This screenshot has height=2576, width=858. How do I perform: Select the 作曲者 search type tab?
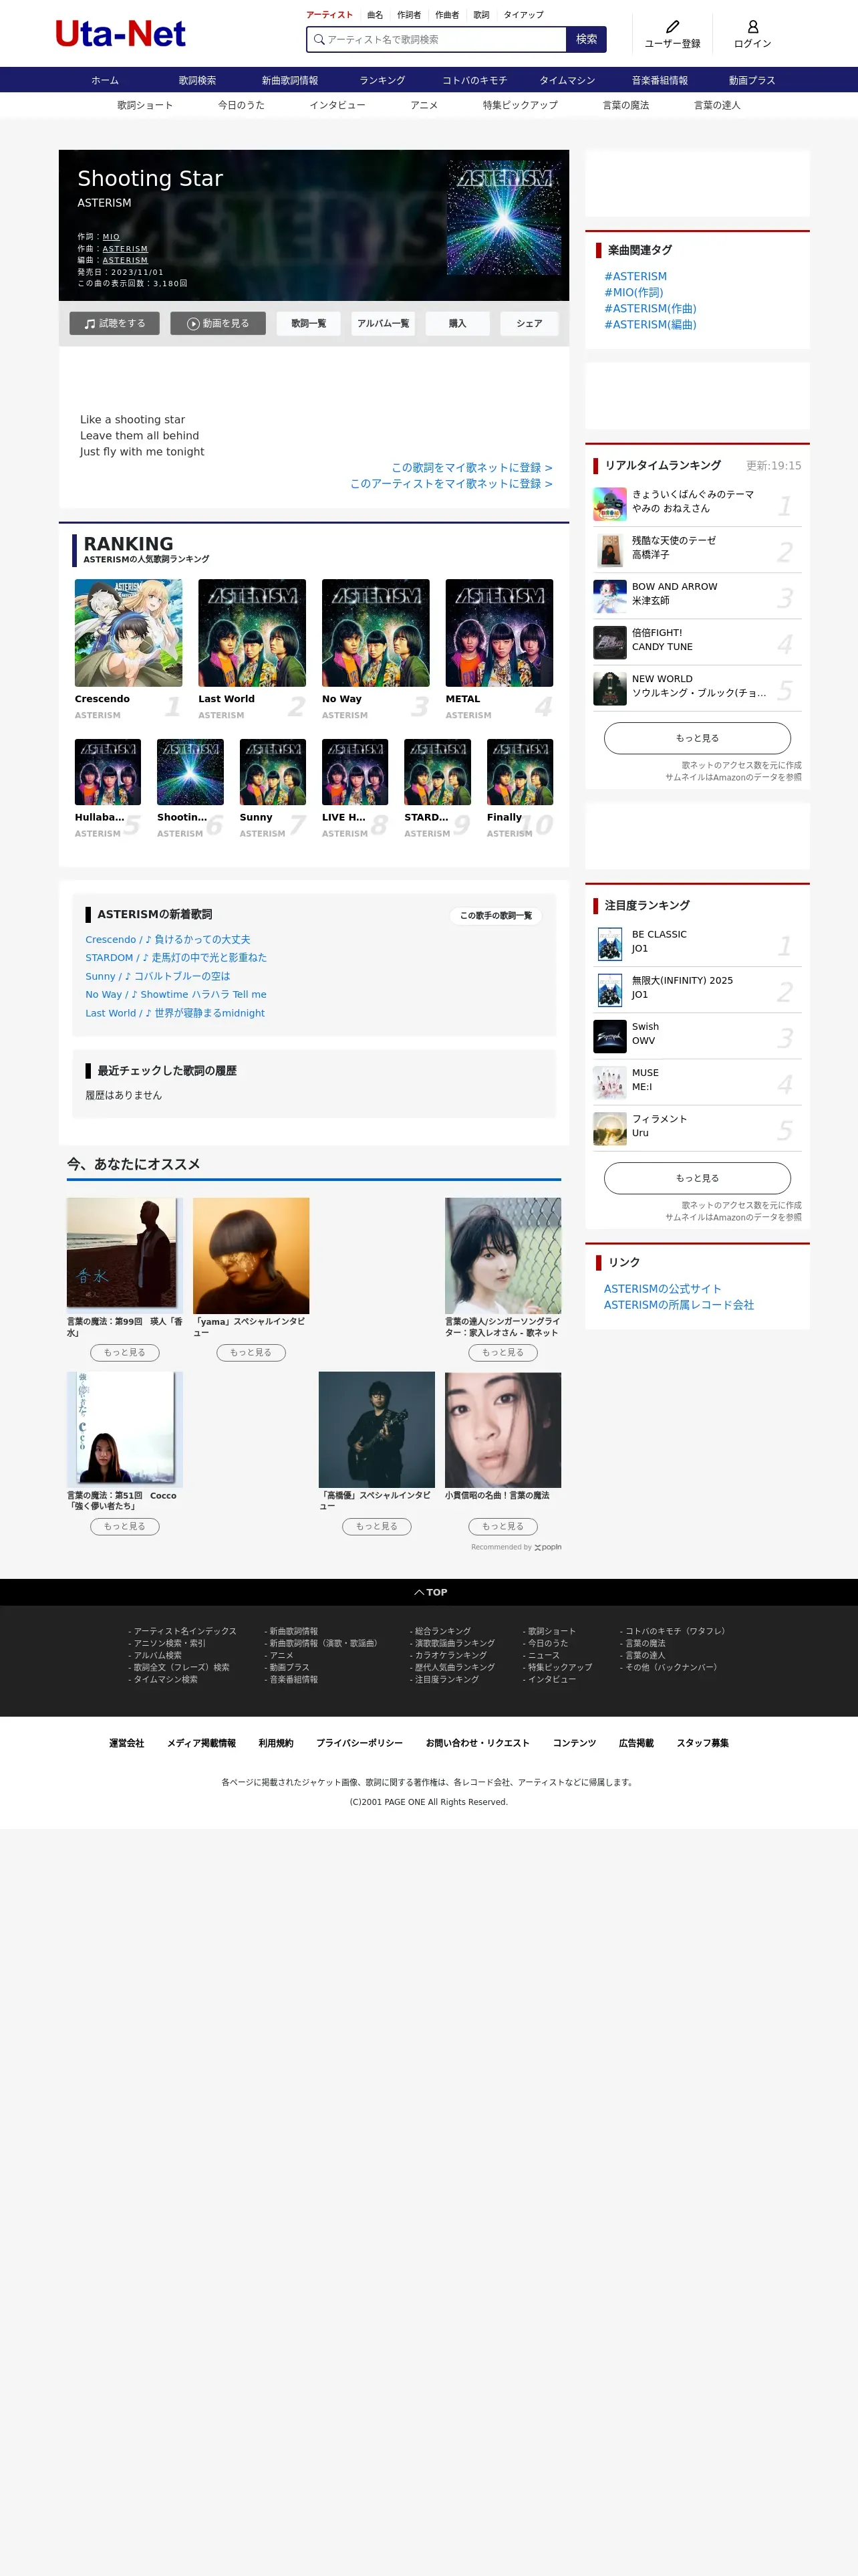pos(446,15)
